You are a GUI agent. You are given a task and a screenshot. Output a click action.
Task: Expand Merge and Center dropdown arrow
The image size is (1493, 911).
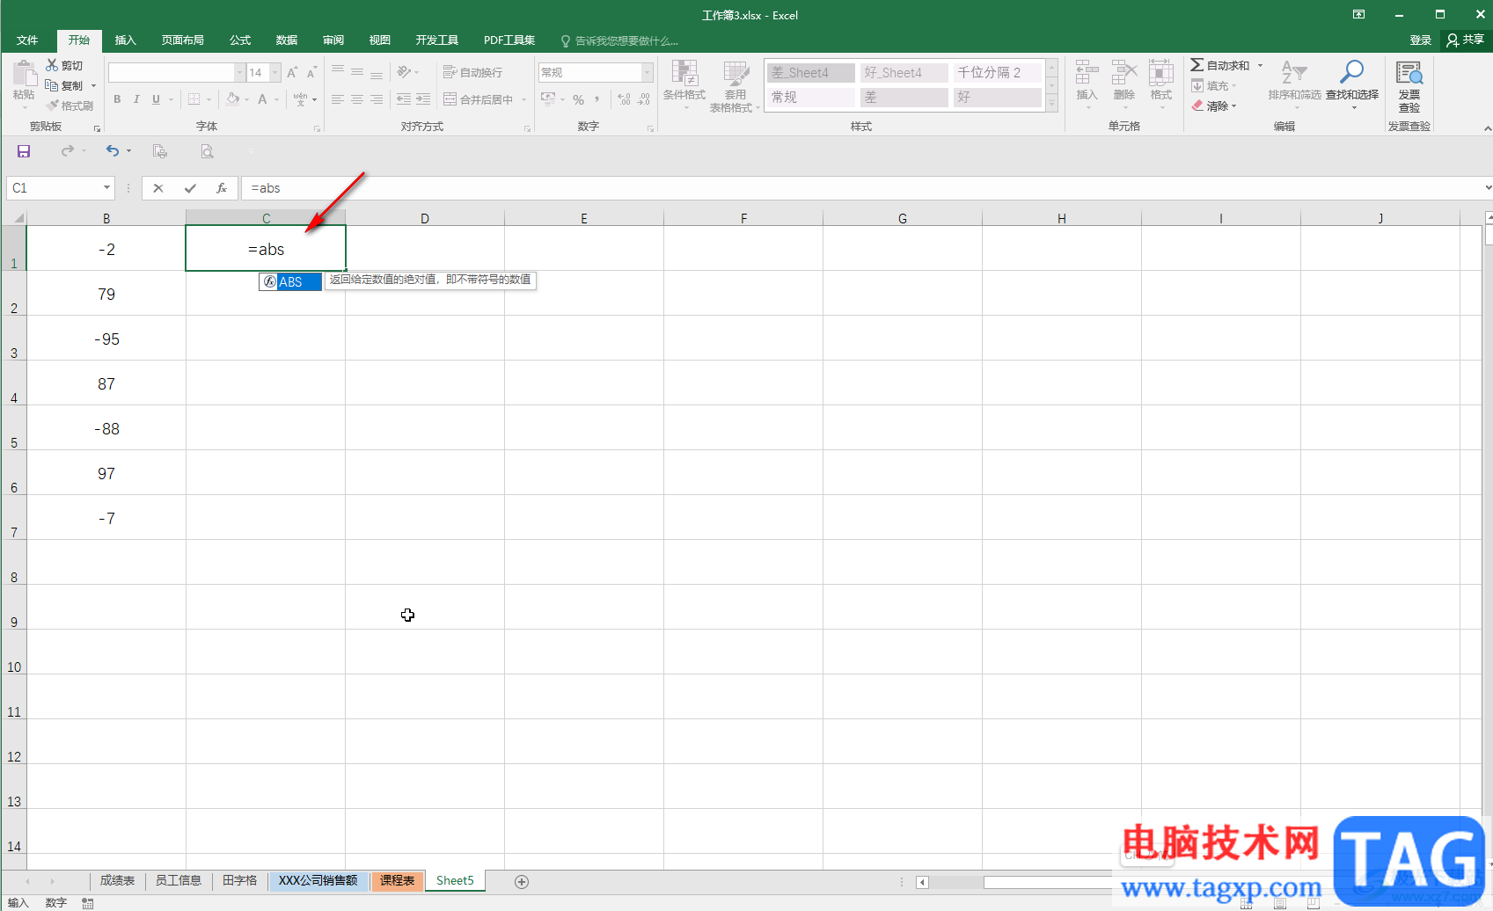(x=523, y=99)
